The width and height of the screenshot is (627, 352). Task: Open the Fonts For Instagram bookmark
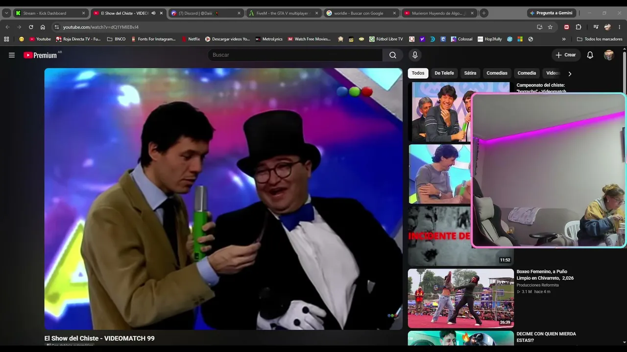153,39
